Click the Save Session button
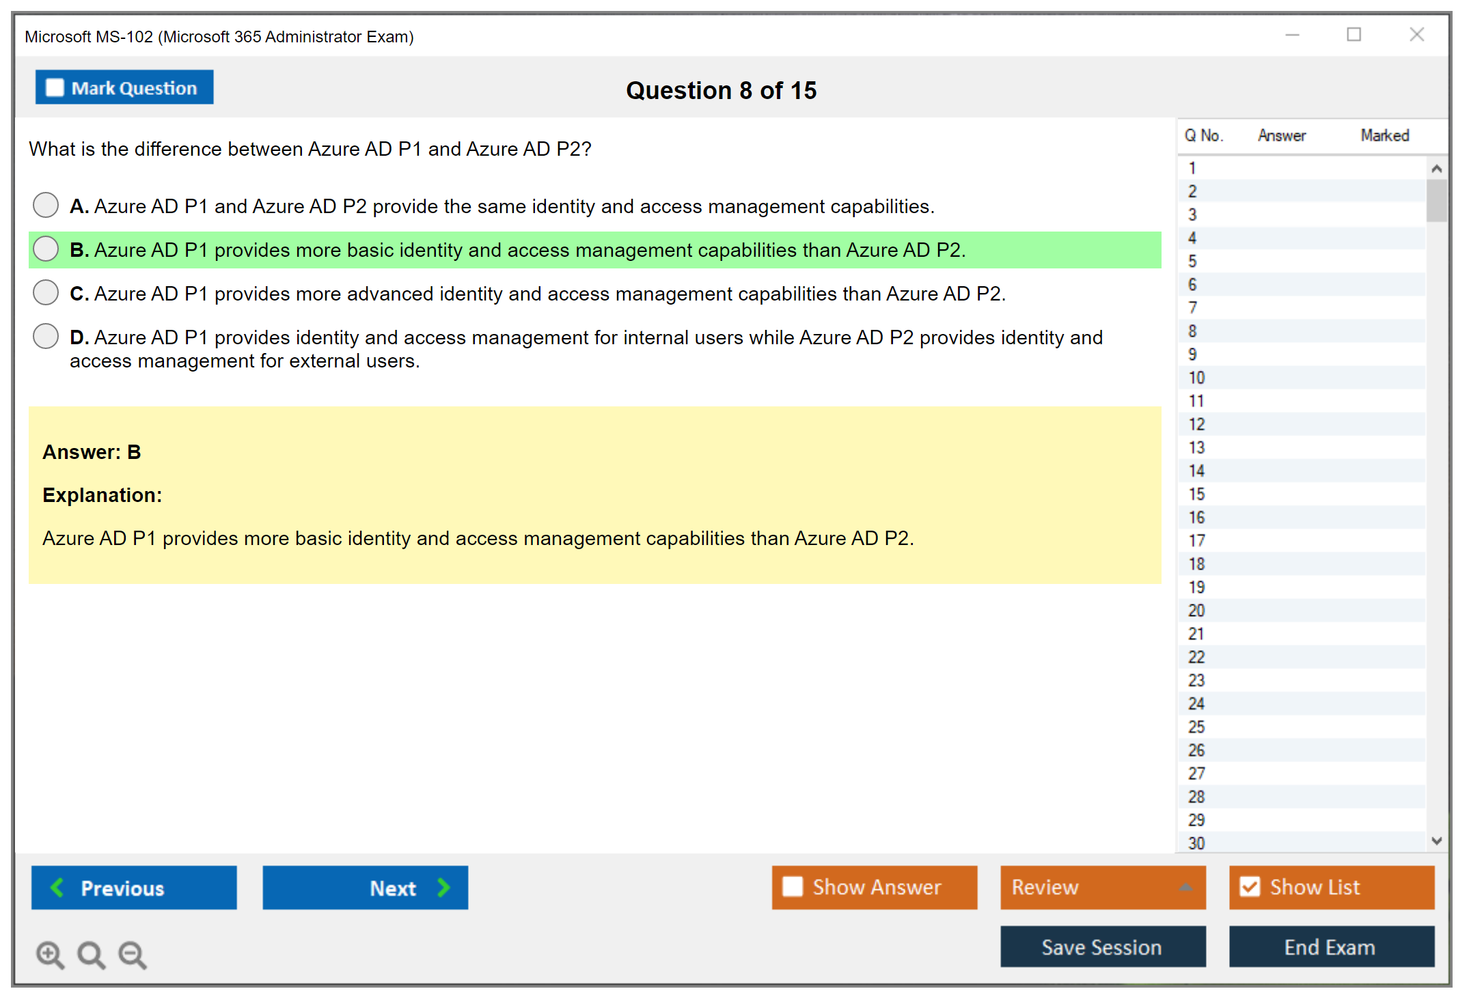The height and width of the screenshot is (1004, 1469). [x=1102, y=947]
